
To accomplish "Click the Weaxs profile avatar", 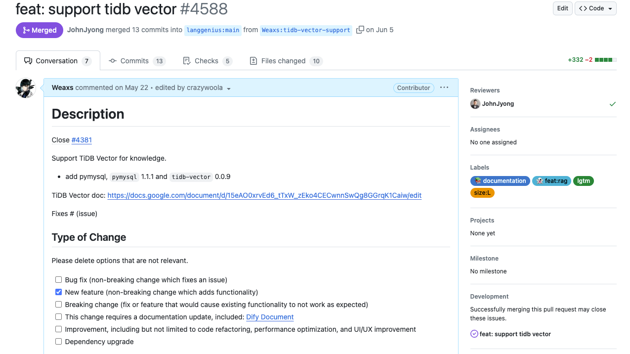I will pyautogui.click(x=26, y=88).
